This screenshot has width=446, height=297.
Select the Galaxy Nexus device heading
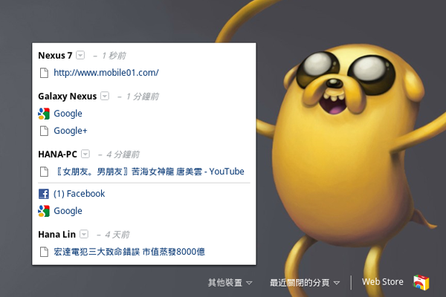pos(68,97)
